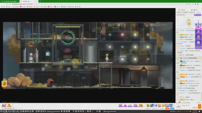Click the girl character in game video
The image size is (202, 113).
107,58
